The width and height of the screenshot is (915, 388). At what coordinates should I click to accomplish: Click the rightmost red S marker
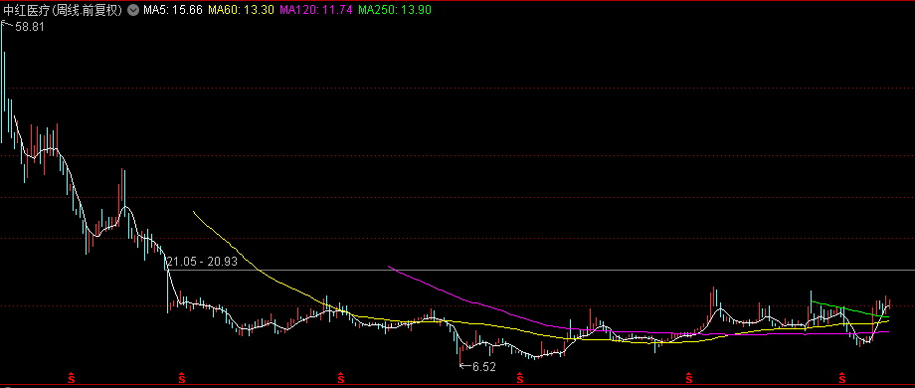pos(842,378)
